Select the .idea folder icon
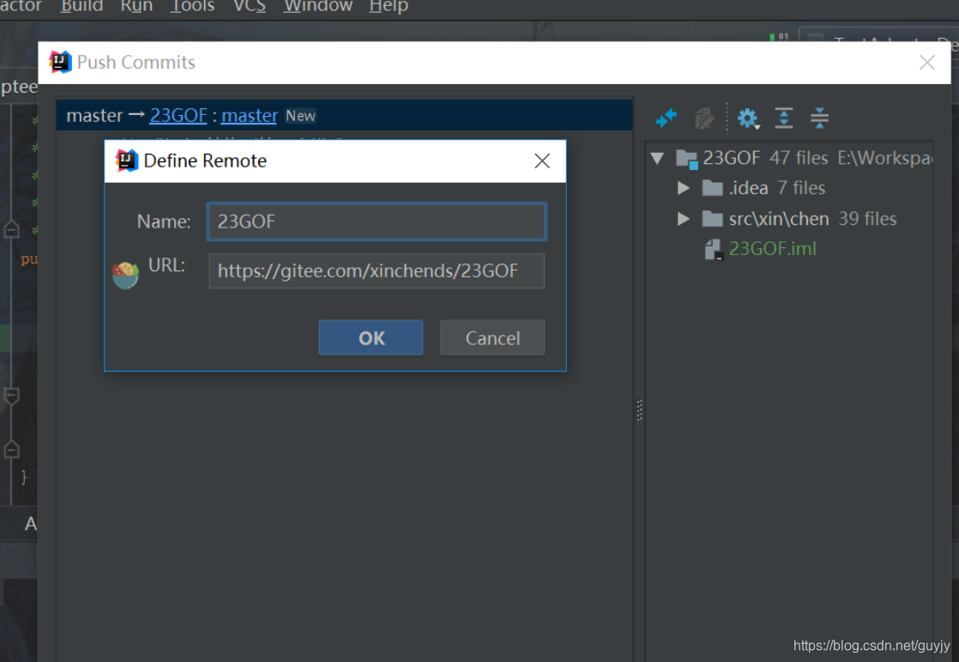The height and width of the screenshot is (662, 959). tap(712, 187)
